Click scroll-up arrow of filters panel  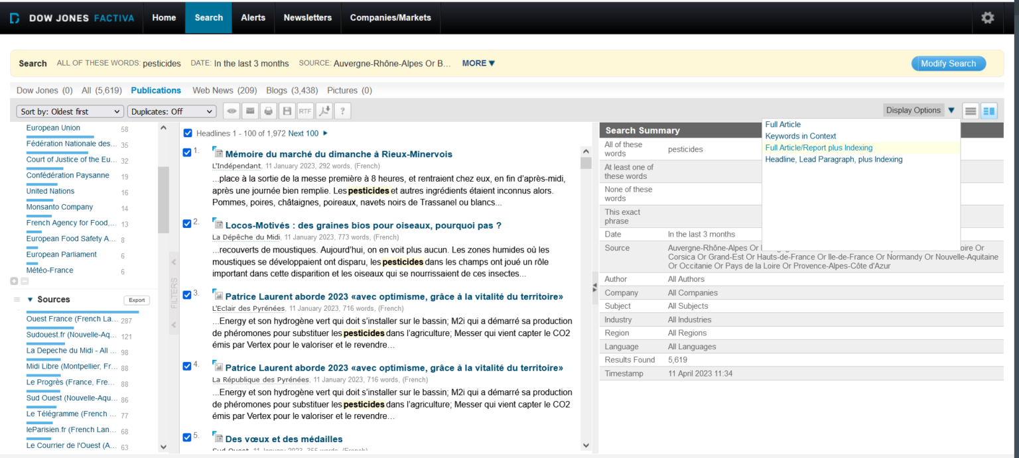163,128
